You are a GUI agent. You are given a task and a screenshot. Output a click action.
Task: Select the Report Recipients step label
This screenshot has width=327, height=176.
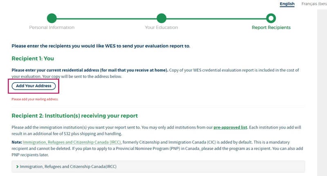(271, 28)
